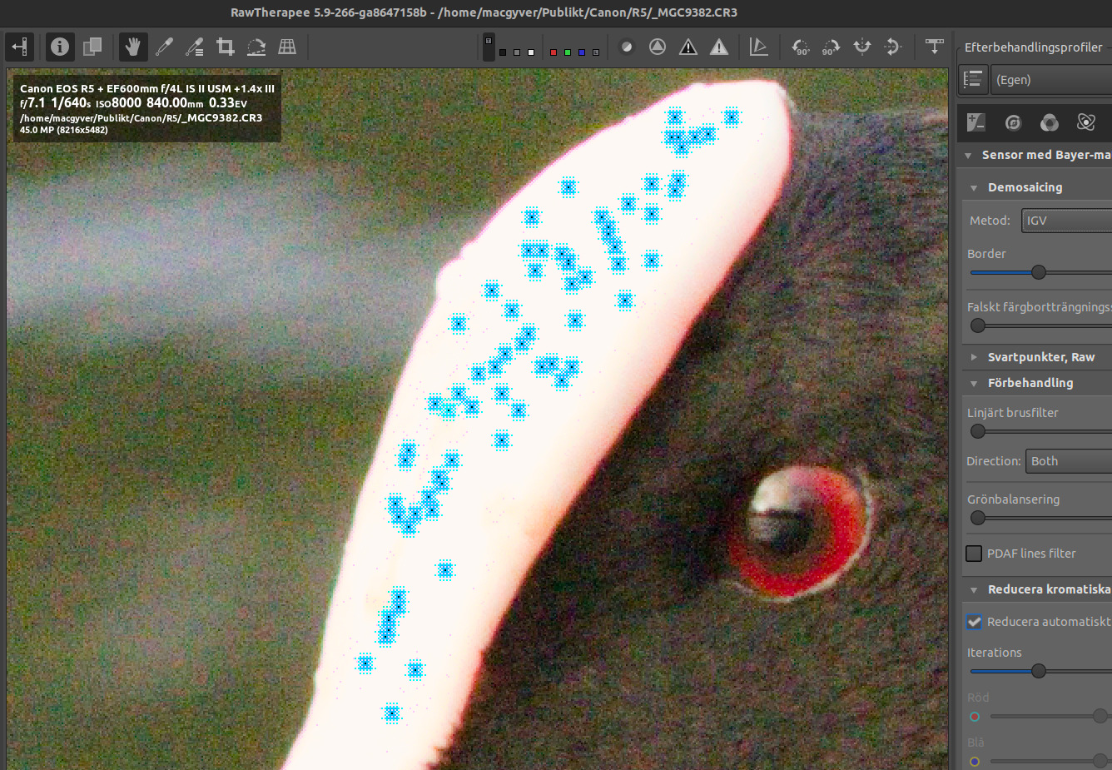Click the profile fill mode button
The height and width of the screenshot is (770, 1112).
click(x=973, y=80)
